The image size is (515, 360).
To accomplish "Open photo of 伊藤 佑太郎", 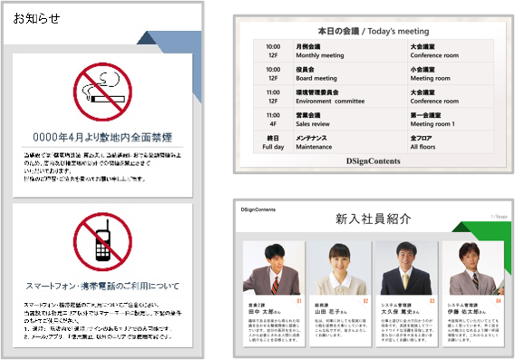I will point(473,268).
